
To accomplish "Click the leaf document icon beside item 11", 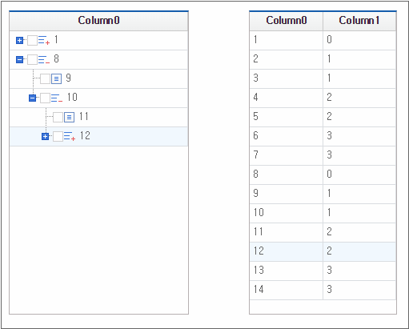I will 69,117.
